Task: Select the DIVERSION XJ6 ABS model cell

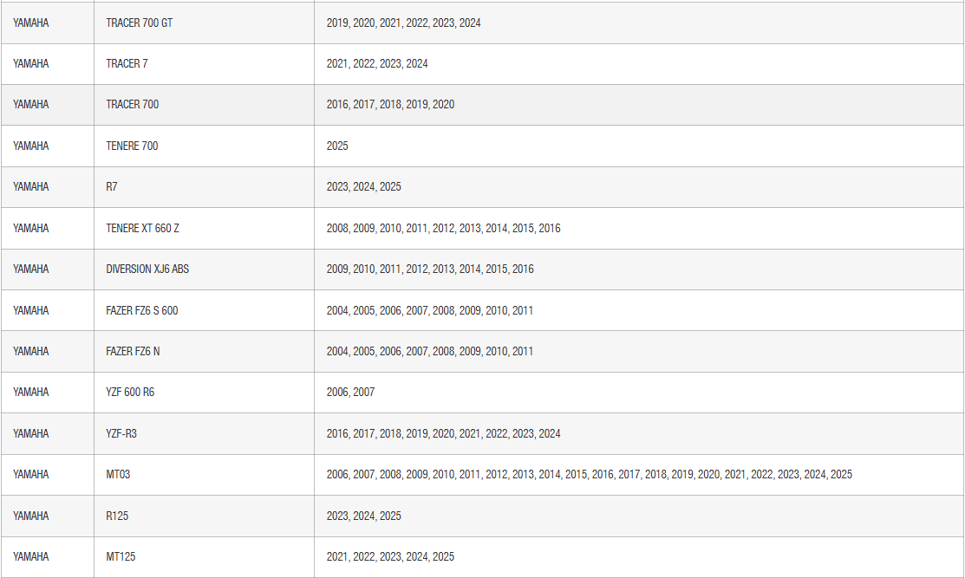Action: (147, 269)
